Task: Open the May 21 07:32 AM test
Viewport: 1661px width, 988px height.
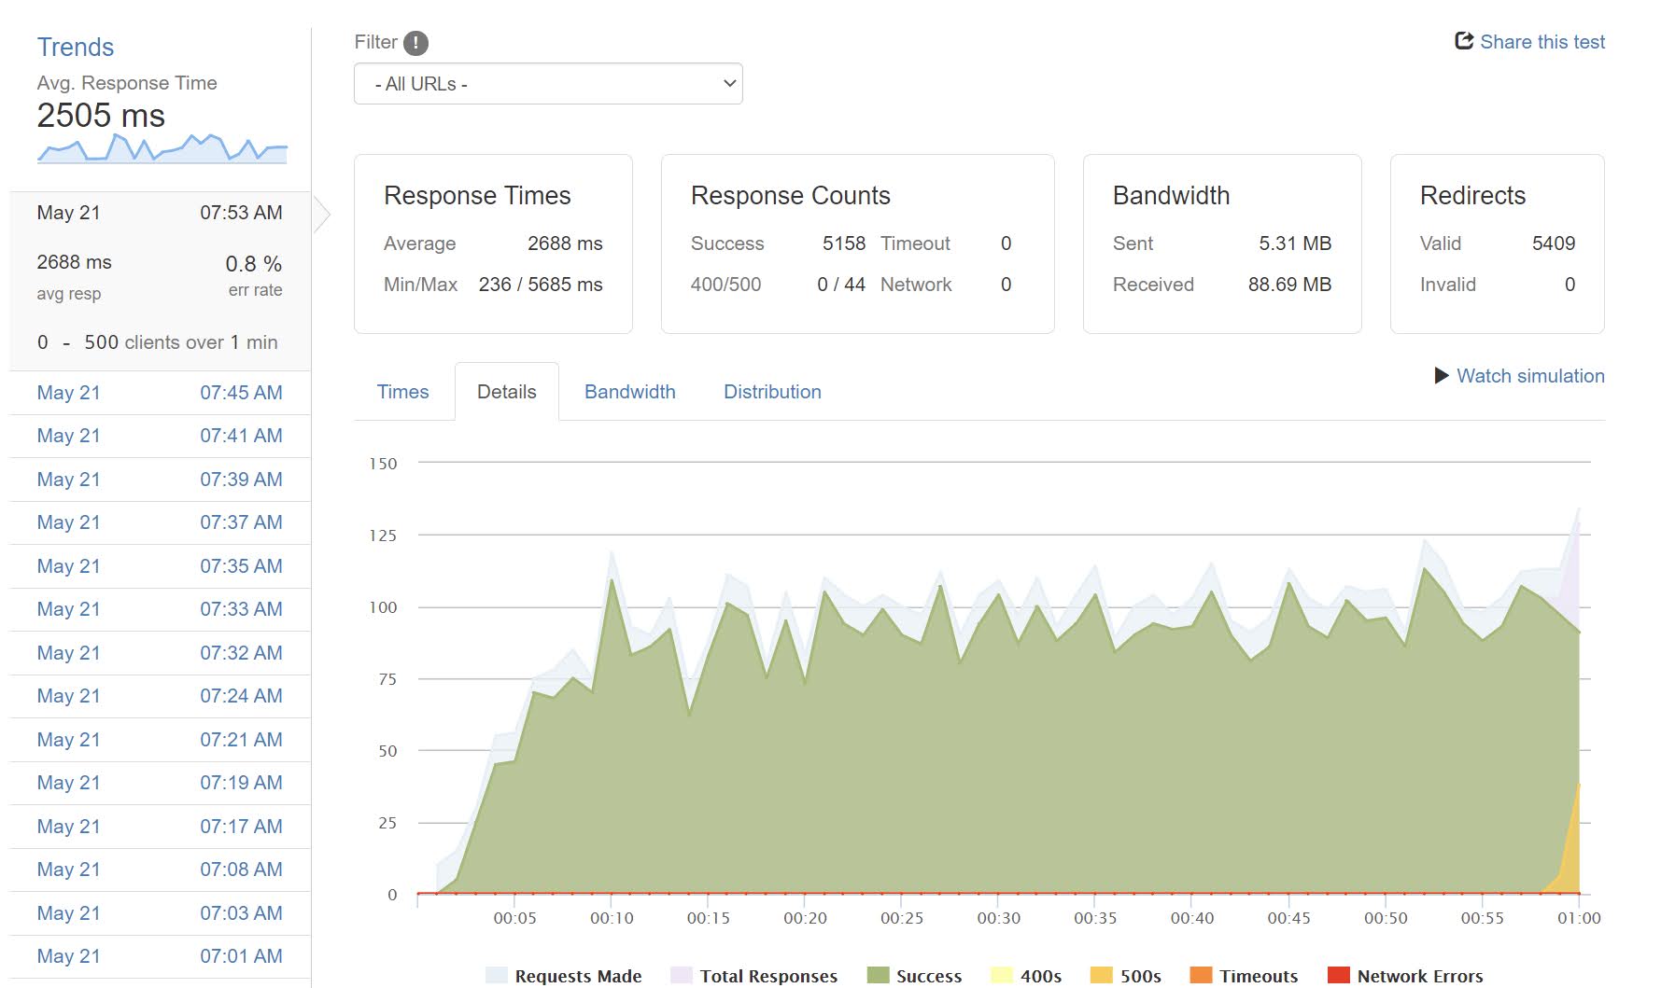Action: [160, 653]
